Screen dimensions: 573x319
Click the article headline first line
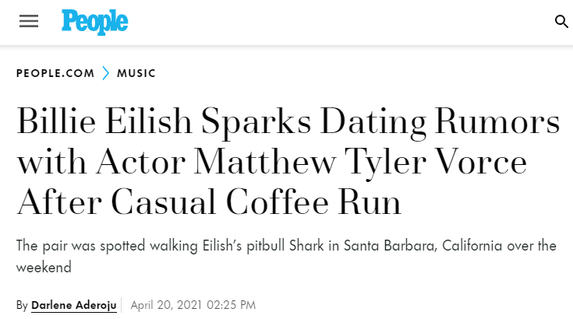[288, 122]
